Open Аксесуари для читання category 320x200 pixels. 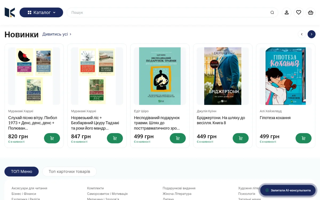(29, 188)
